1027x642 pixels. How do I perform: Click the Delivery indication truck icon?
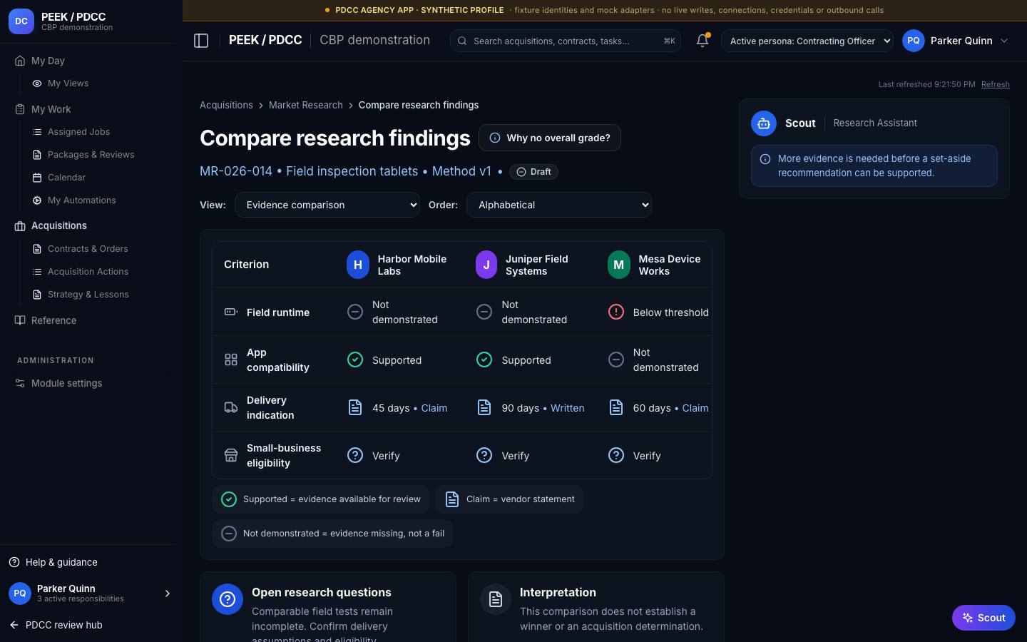[x=231, y=408]
